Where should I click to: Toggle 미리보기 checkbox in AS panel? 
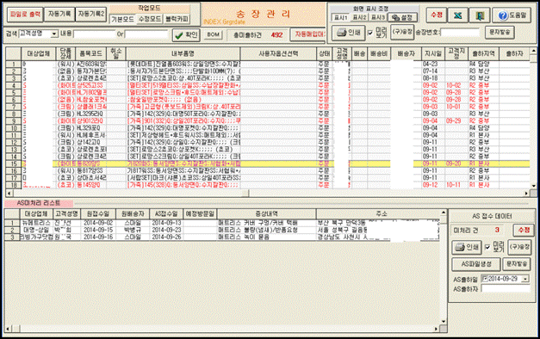pos(487,247)
